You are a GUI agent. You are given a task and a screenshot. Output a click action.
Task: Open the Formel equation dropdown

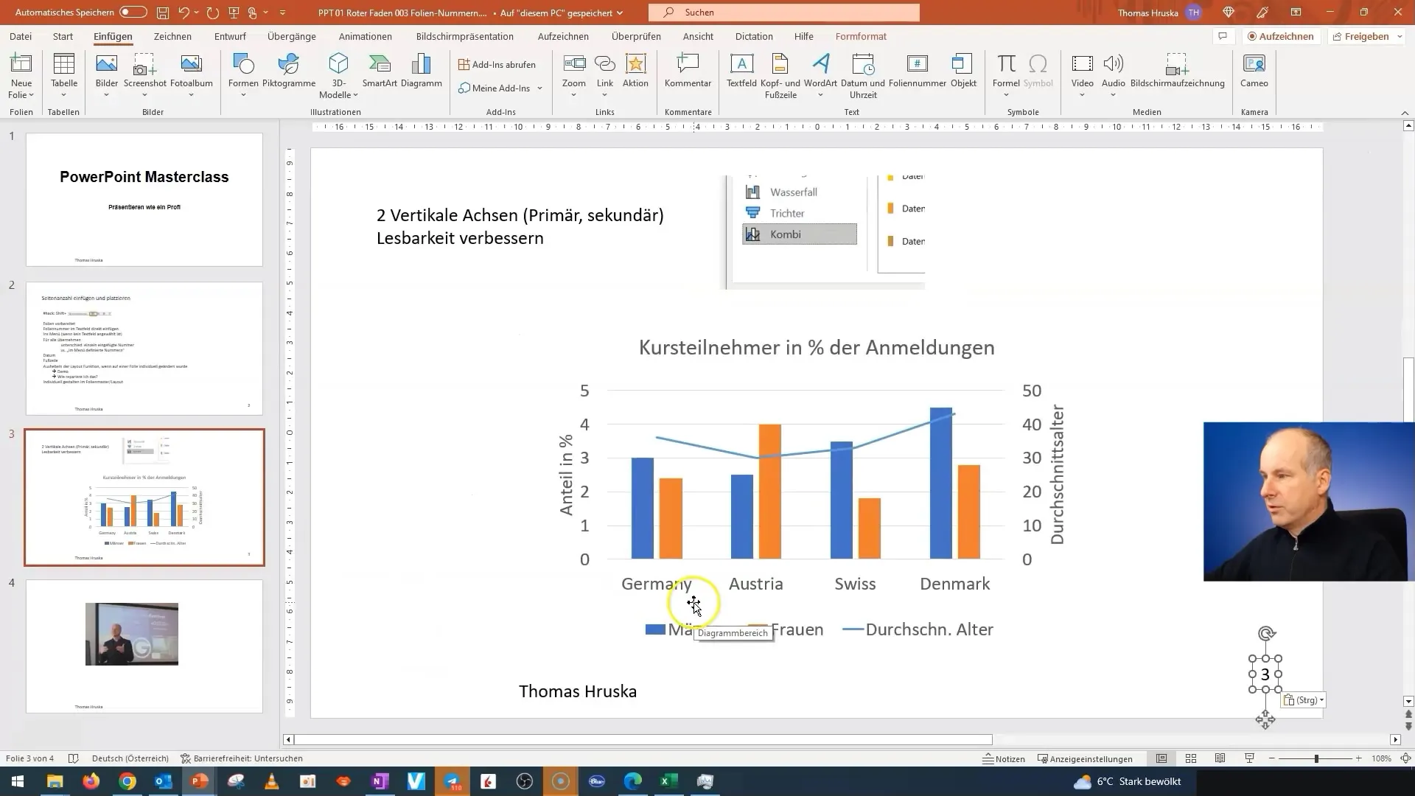(1006, 95)
